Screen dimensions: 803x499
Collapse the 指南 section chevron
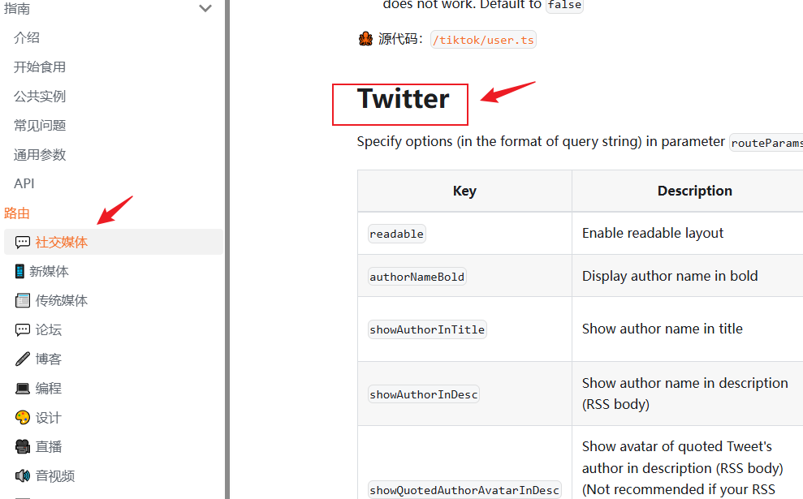[205, 8]
